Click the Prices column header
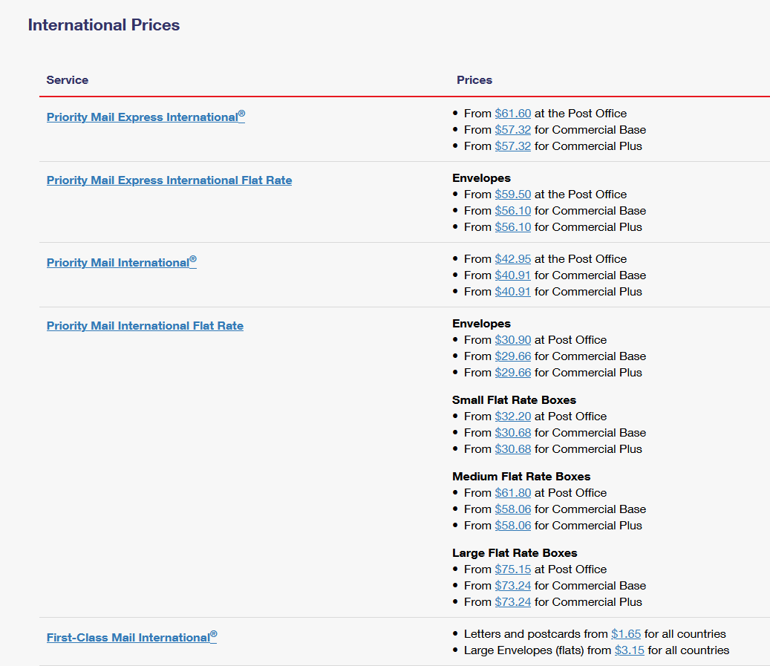This screenshot has width=770, height=666. point(474,80)
